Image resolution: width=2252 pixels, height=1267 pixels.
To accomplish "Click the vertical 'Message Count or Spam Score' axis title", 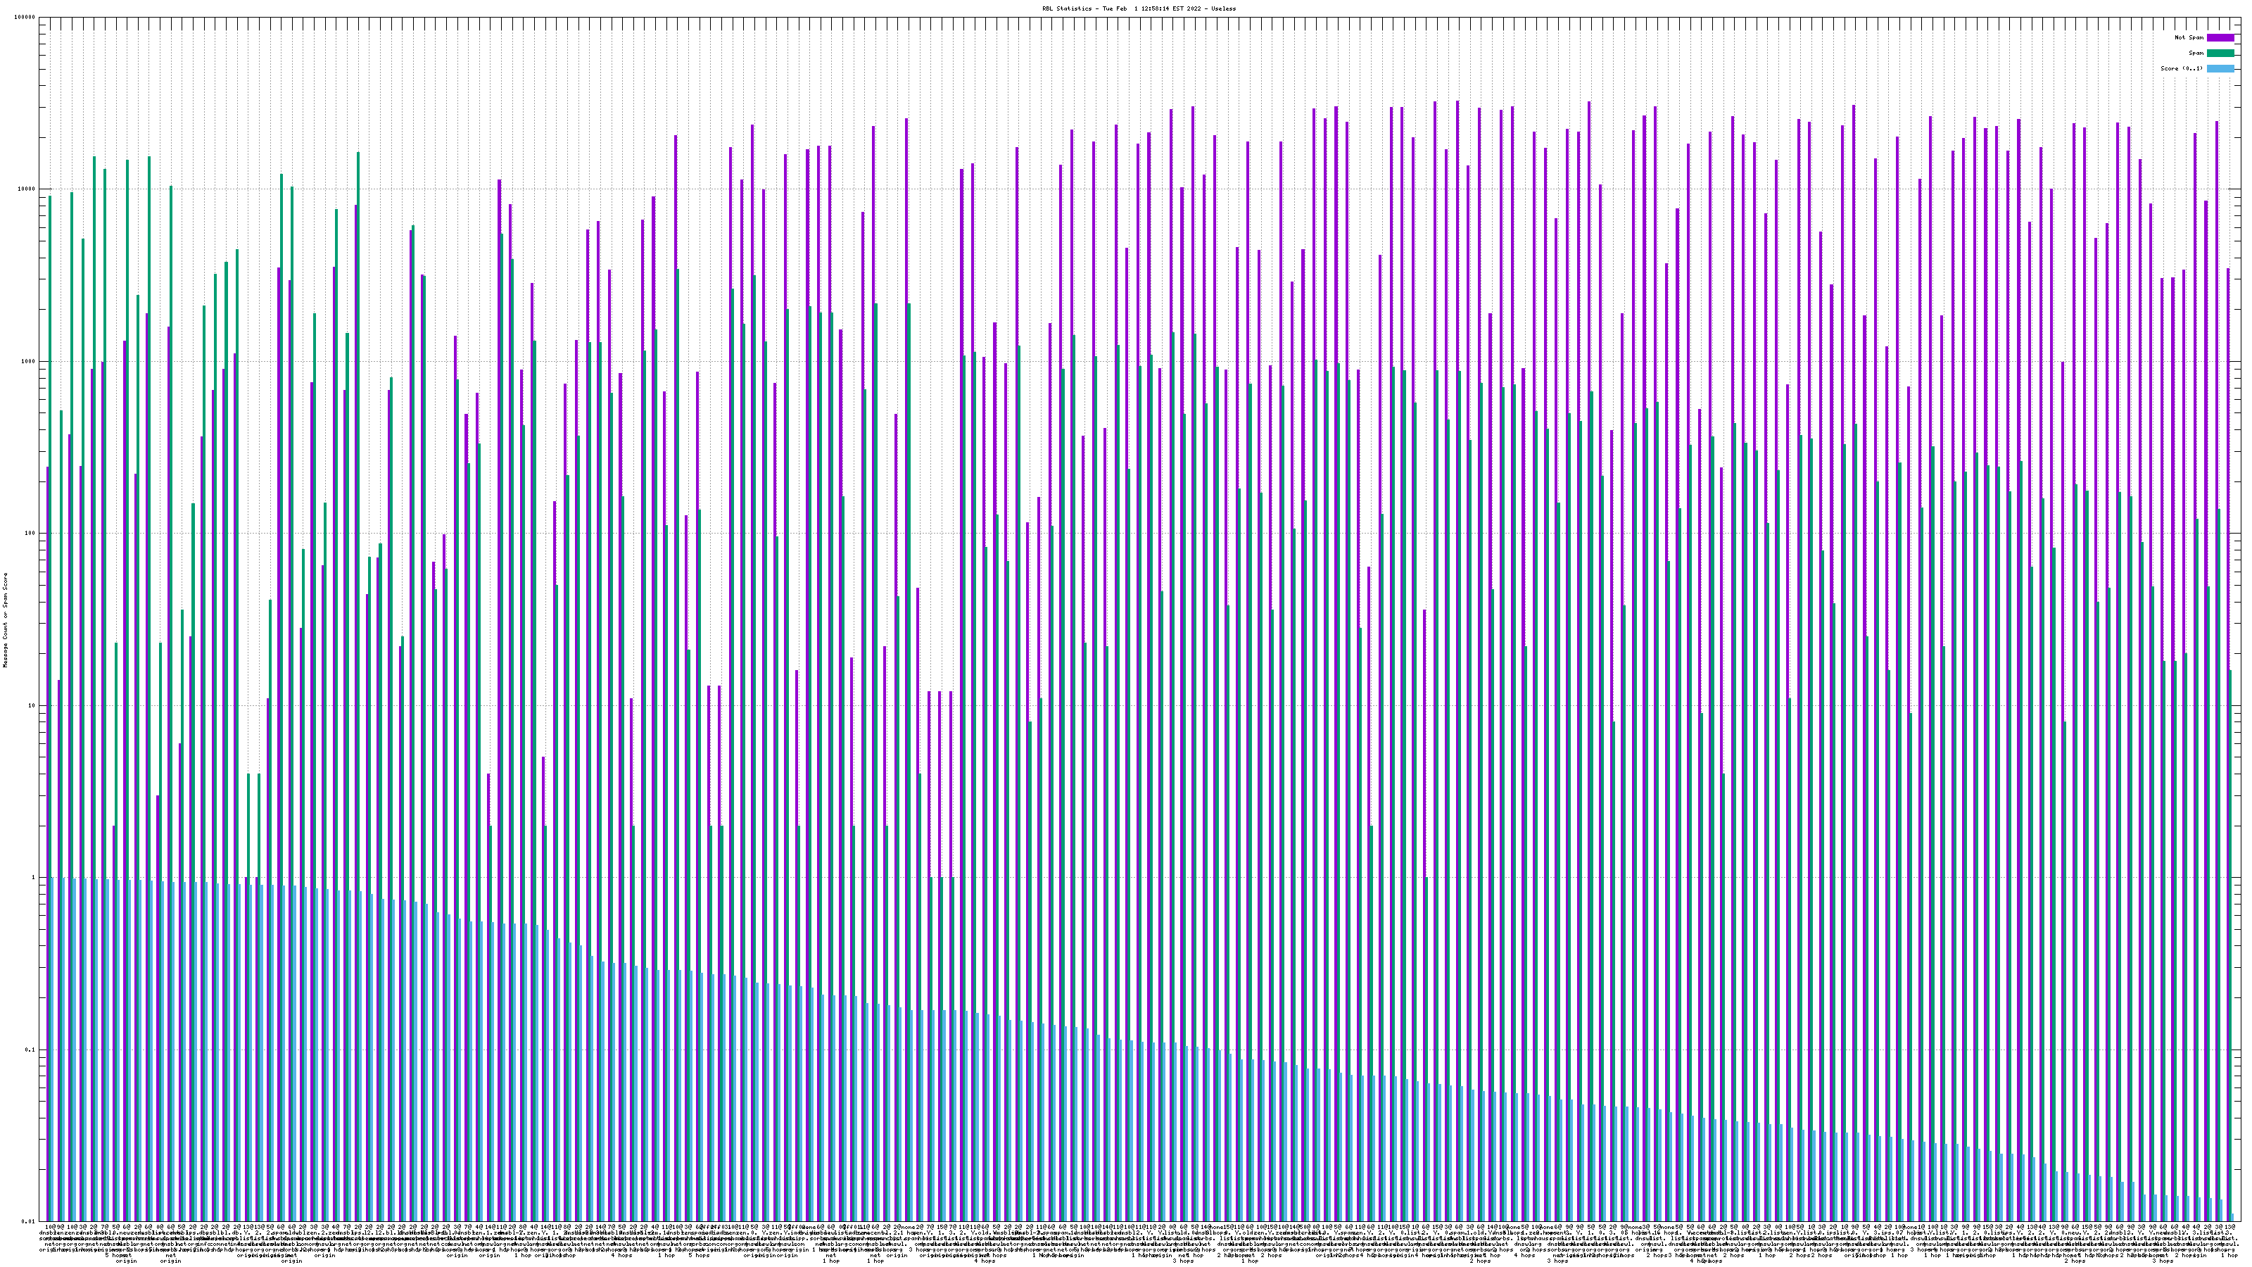I will pos(5,620).
